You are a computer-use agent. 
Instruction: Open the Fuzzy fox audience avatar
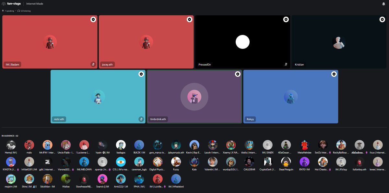[176, 162]
